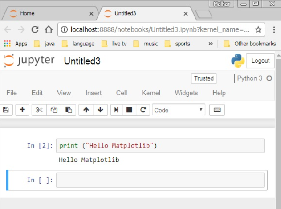Go to browser home page icon

click(49, 29)
